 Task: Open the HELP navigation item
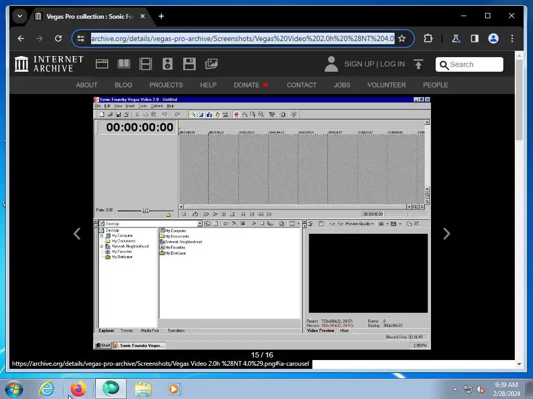208,85
